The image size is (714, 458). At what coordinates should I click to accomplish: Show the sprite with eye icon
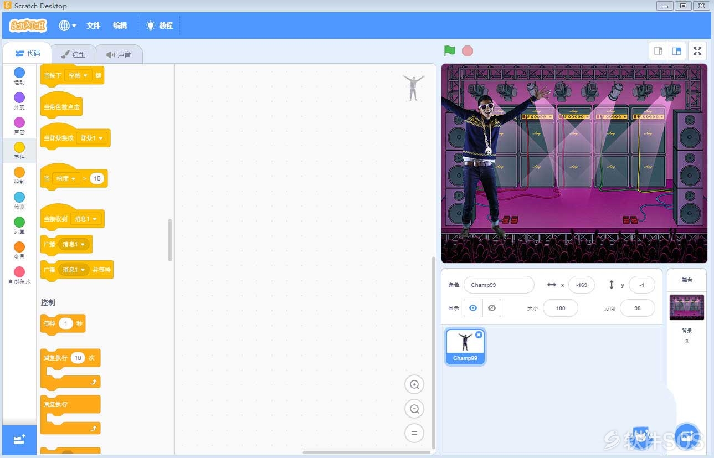click(472, 308)
